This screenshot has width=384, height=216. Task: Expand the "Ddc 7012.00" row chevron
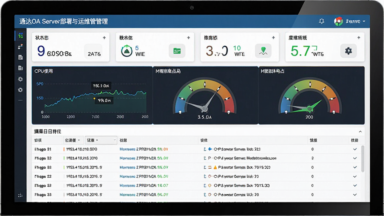pyautogui.click(x=355, y=185)
